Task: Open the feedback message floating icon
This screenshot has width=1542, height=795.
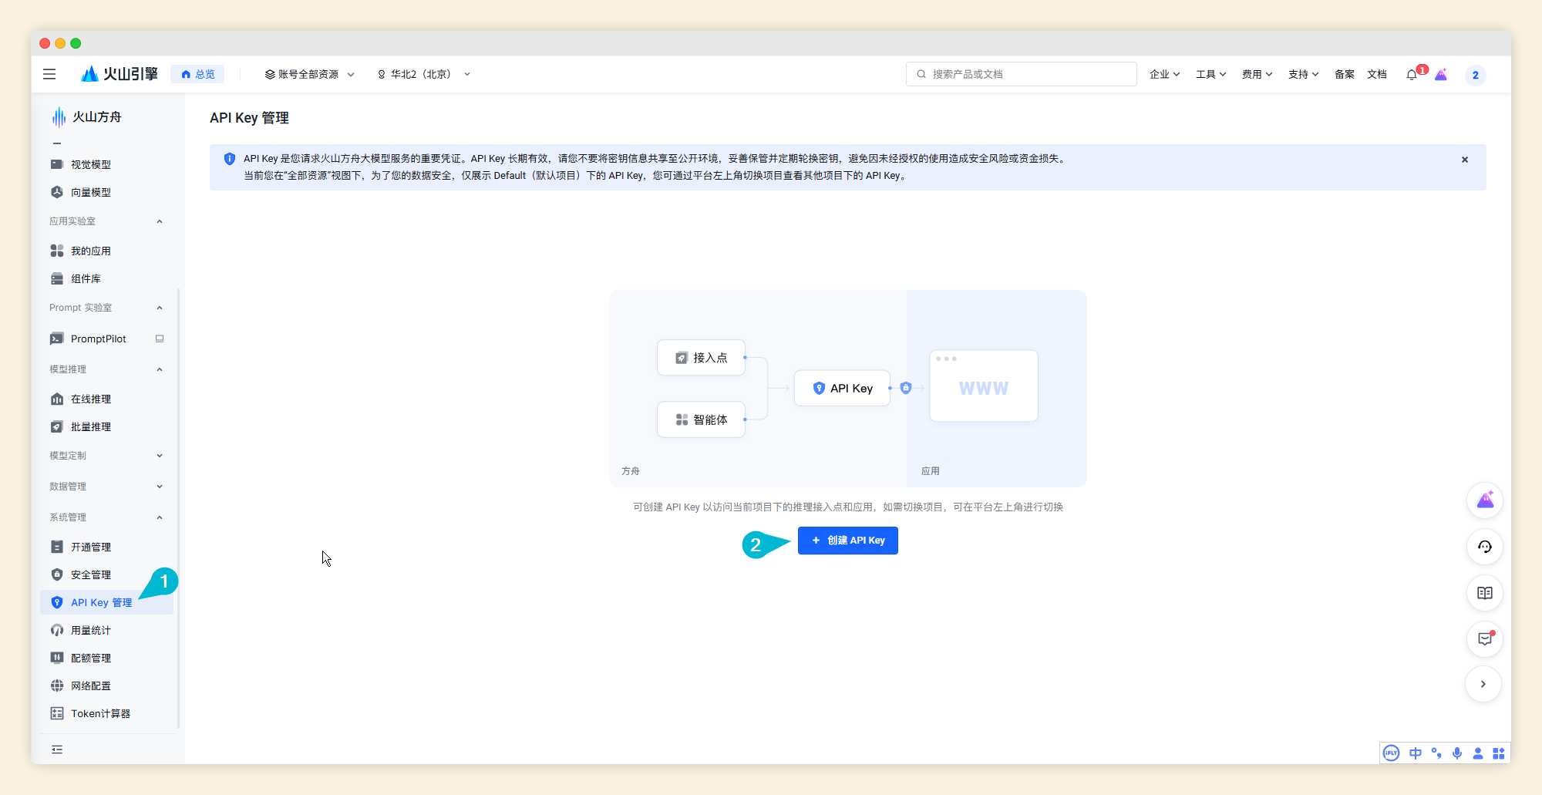Action: pyautogui.click(x=1484, y=639)
